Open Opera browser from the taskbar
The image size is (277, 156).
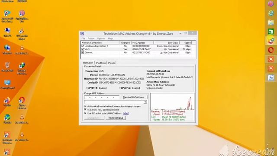[x=271, y=50]
